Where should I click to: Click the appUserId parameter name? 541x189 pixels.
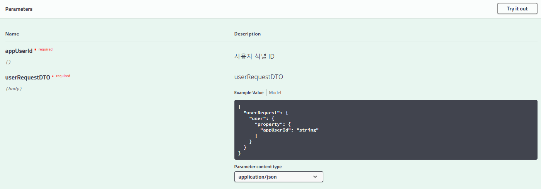click(19, 51)
